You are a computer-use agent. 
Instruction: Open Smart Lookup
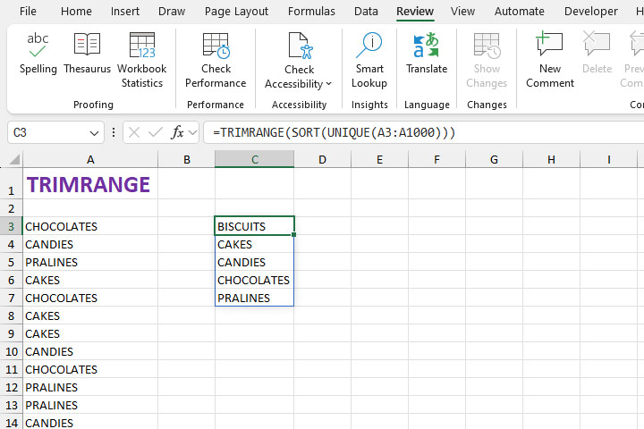coord(369,61)
